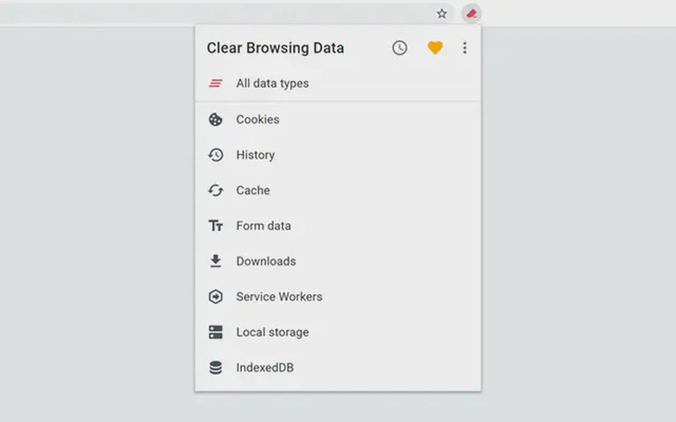Click the Form data text icon
This screenshot has height=422, width=676.
click(216, 226)
